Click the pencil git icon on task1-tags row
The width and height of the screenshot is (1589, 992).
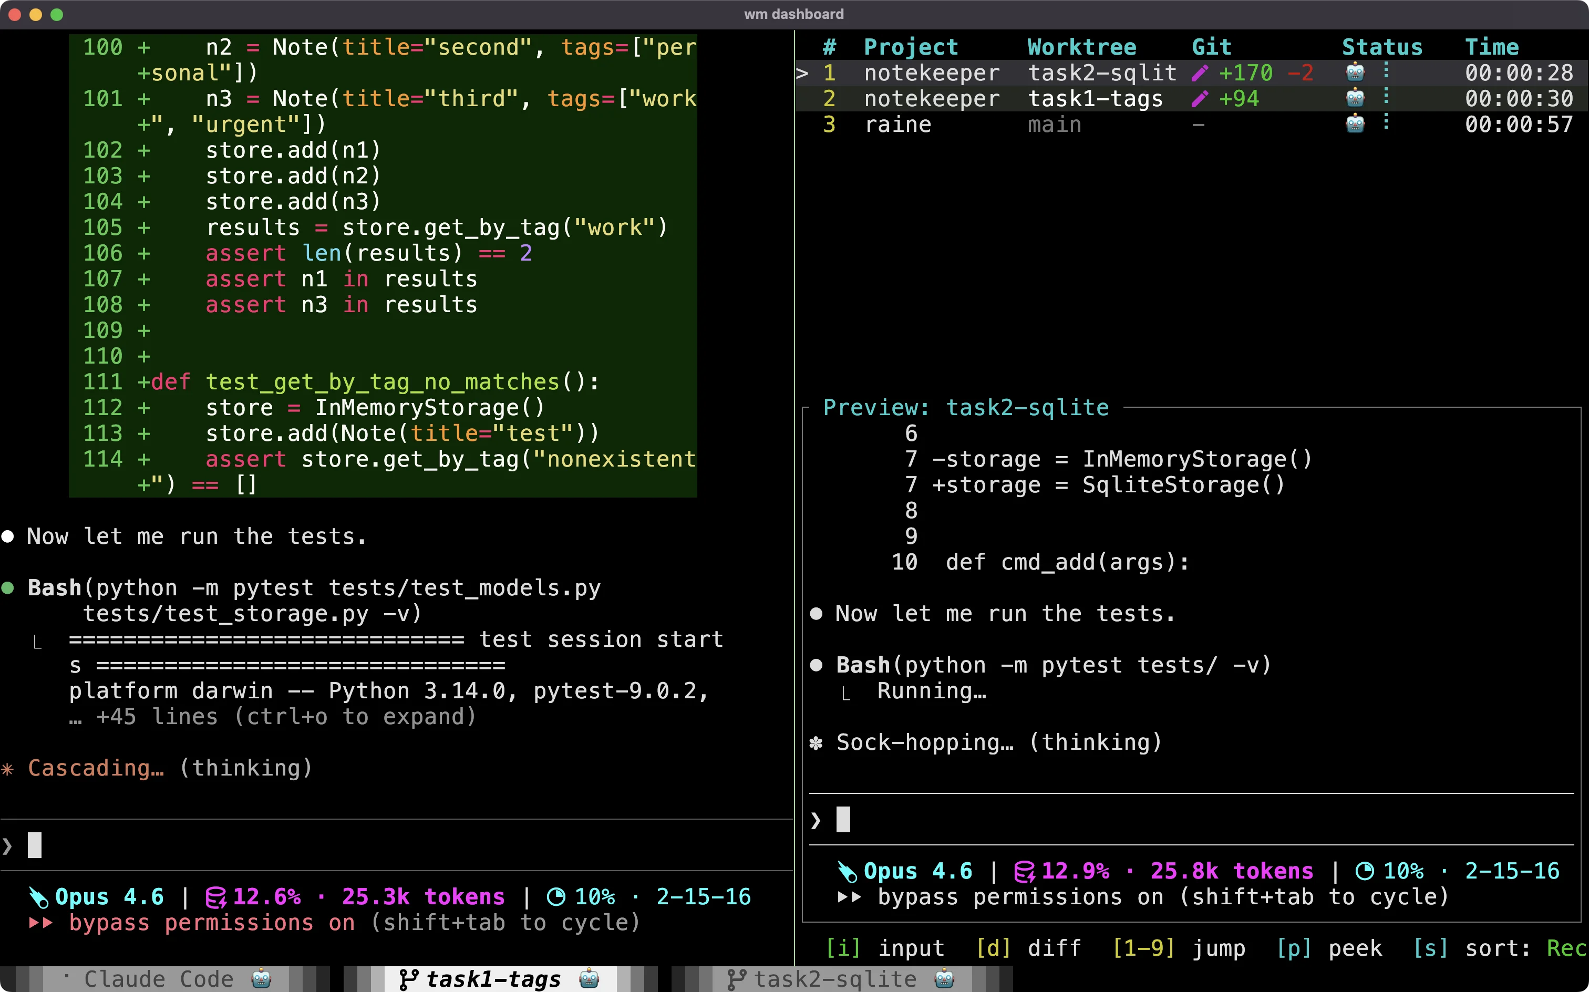tap(1201, 98)
